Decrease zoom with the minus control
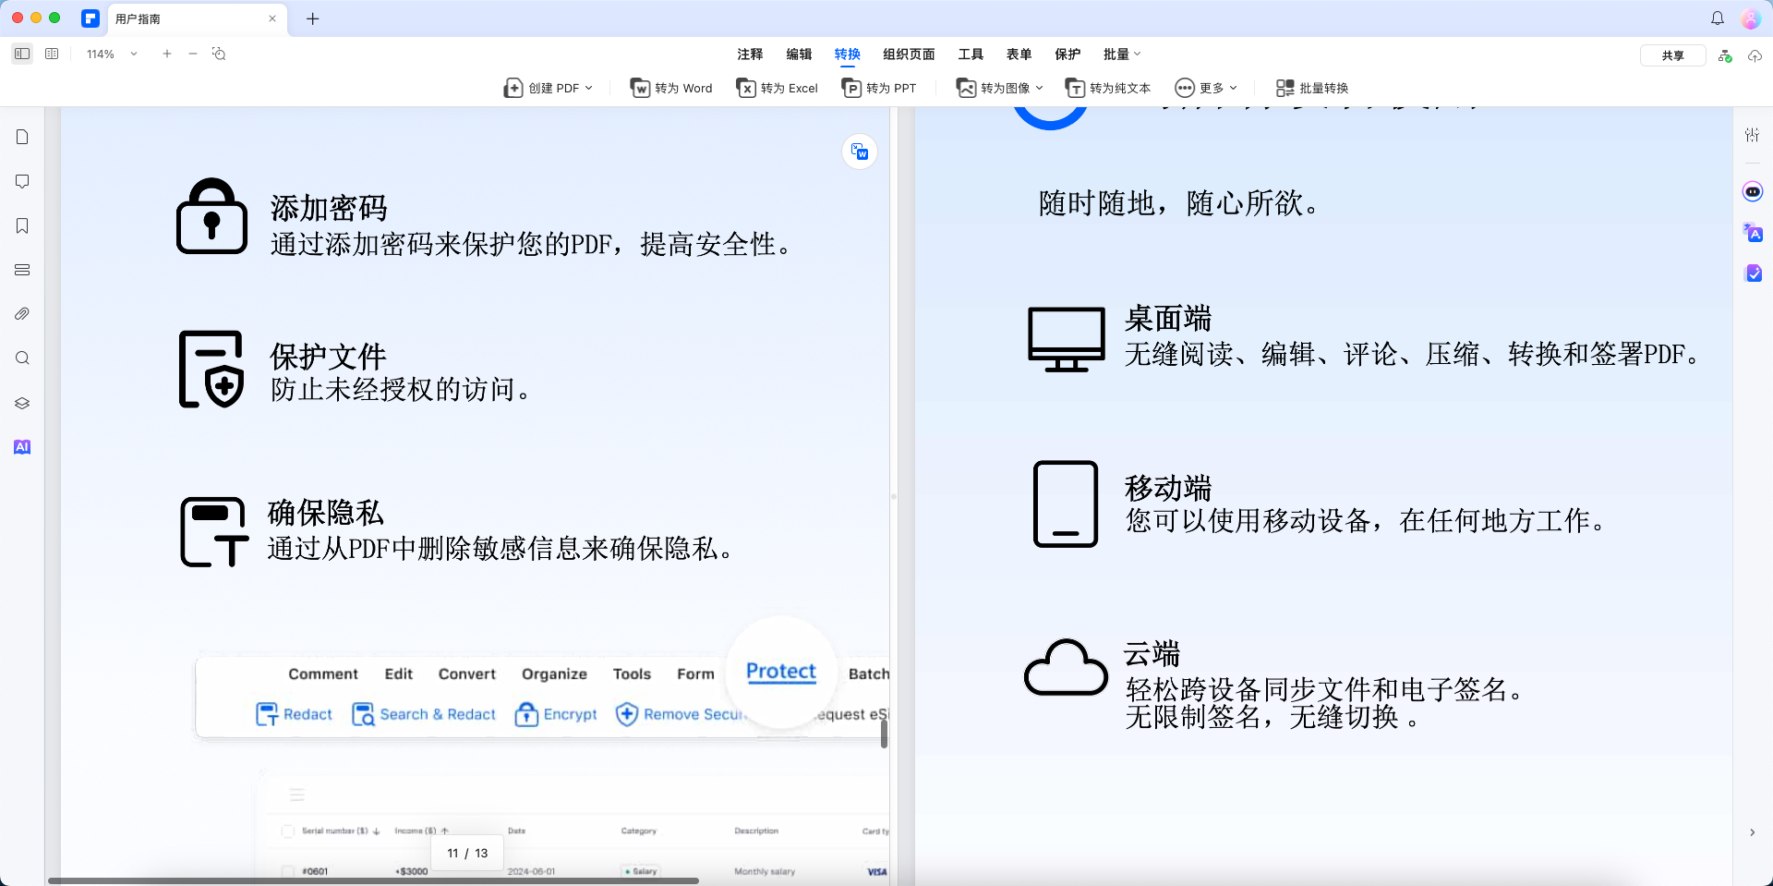Image resolution: width=1773 pixels, height=886 pixels. 193,55
